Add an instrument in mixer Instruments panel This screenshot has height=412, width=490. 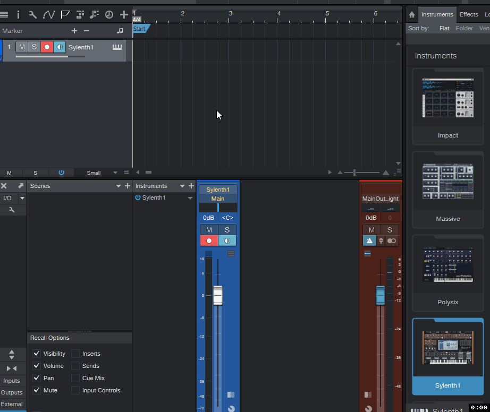coord(191,186)
